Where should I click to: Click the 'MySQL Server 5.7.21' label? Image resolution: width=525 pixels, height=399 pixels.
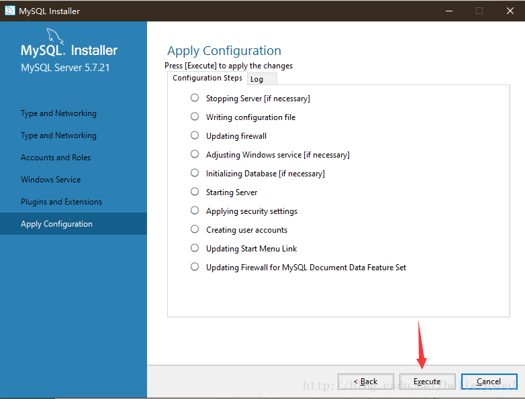click(65, 68)
